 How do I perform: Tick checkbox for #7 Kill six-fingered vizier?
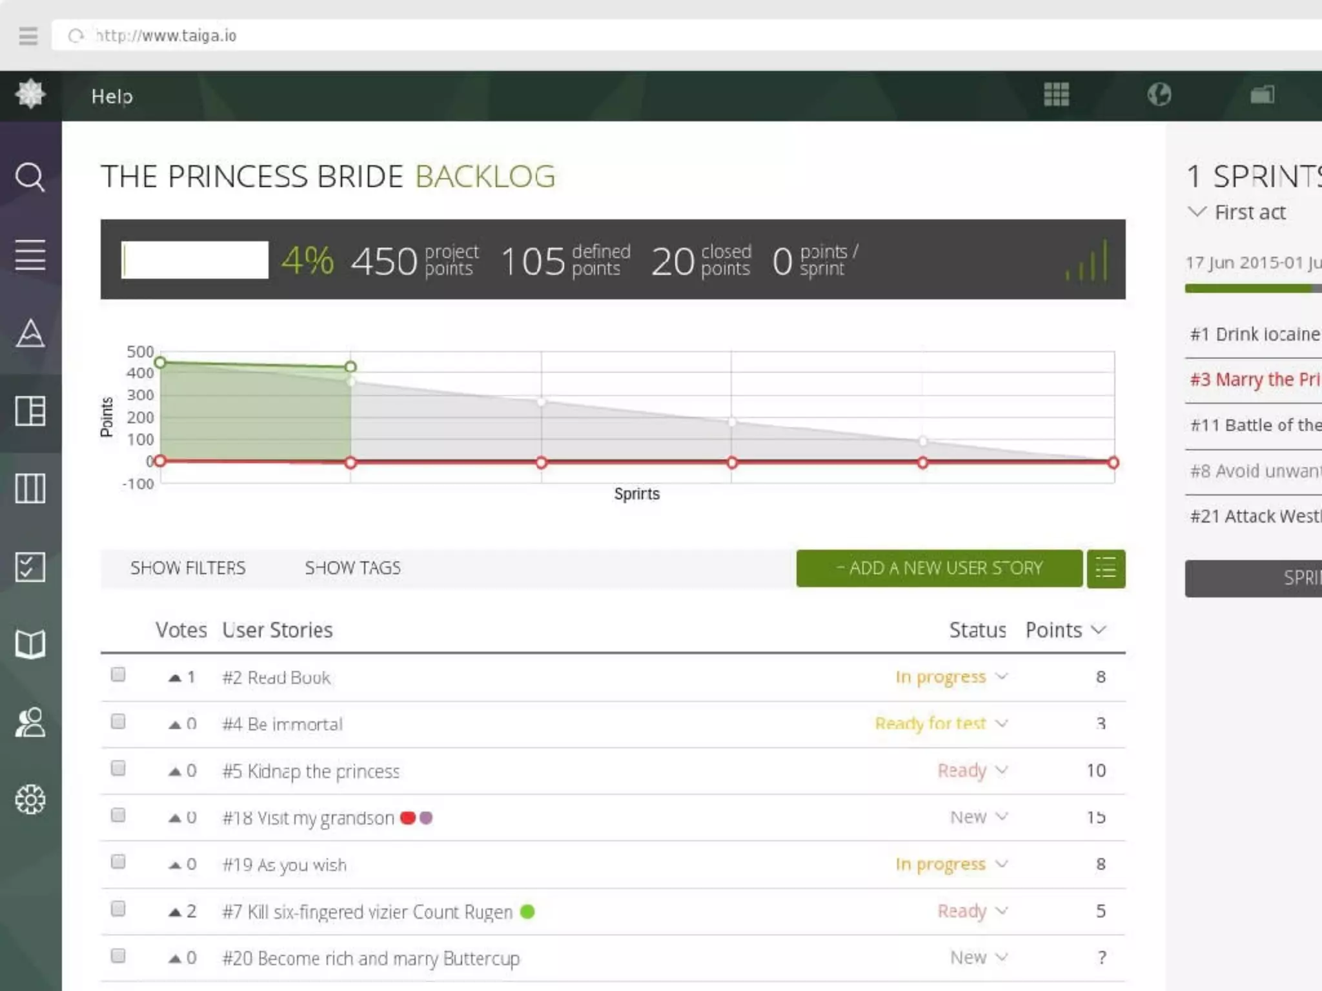pos(118,909)
